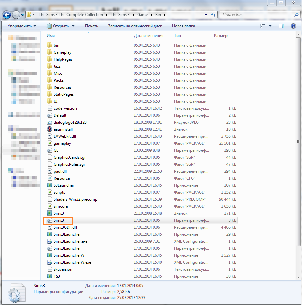Viewport: 302px width, 305px height.
Task: Click the 'Game' breadcrumb segment
Action: pos(142,15)
